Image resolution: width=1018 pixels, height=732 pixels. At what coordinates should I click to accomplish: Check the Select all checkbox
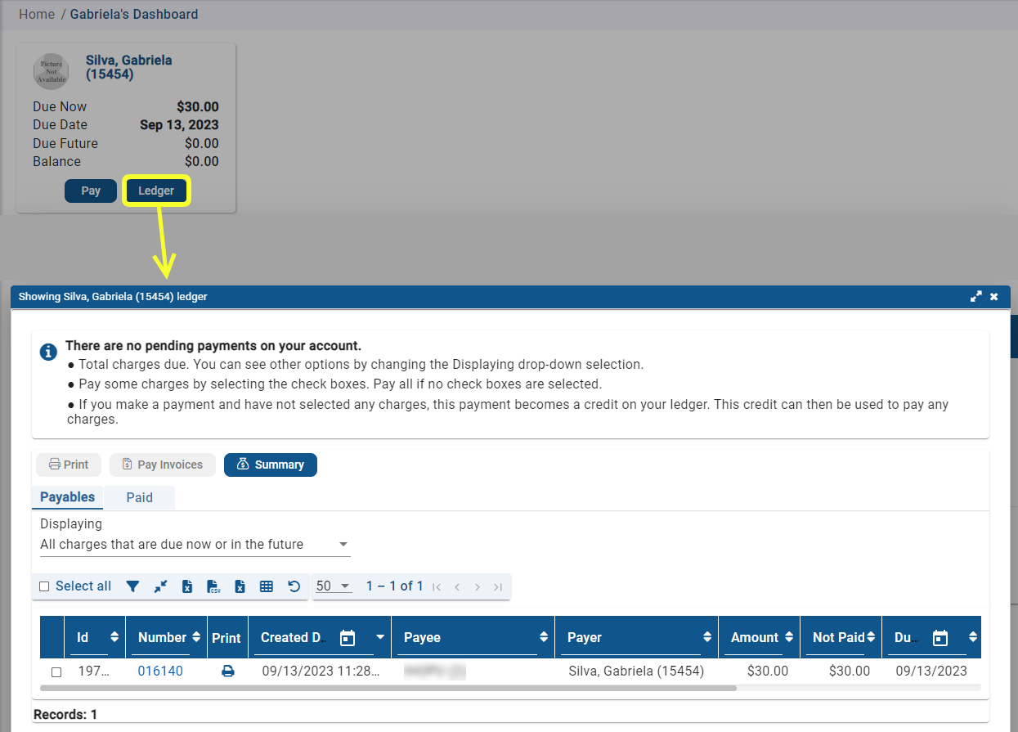[45, 586]
